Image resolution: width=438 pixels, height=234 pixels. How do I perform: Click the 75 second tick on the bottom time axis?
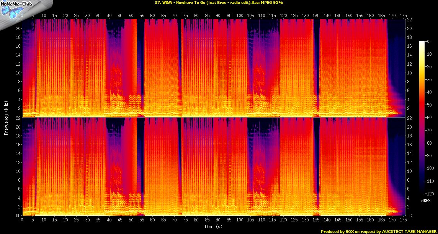click(186, 220)
